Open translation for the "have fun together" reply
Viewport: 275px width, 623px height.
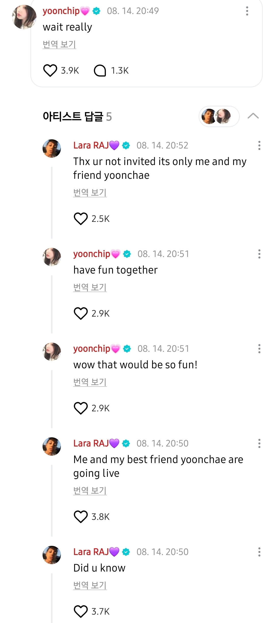tap(90, 288)
